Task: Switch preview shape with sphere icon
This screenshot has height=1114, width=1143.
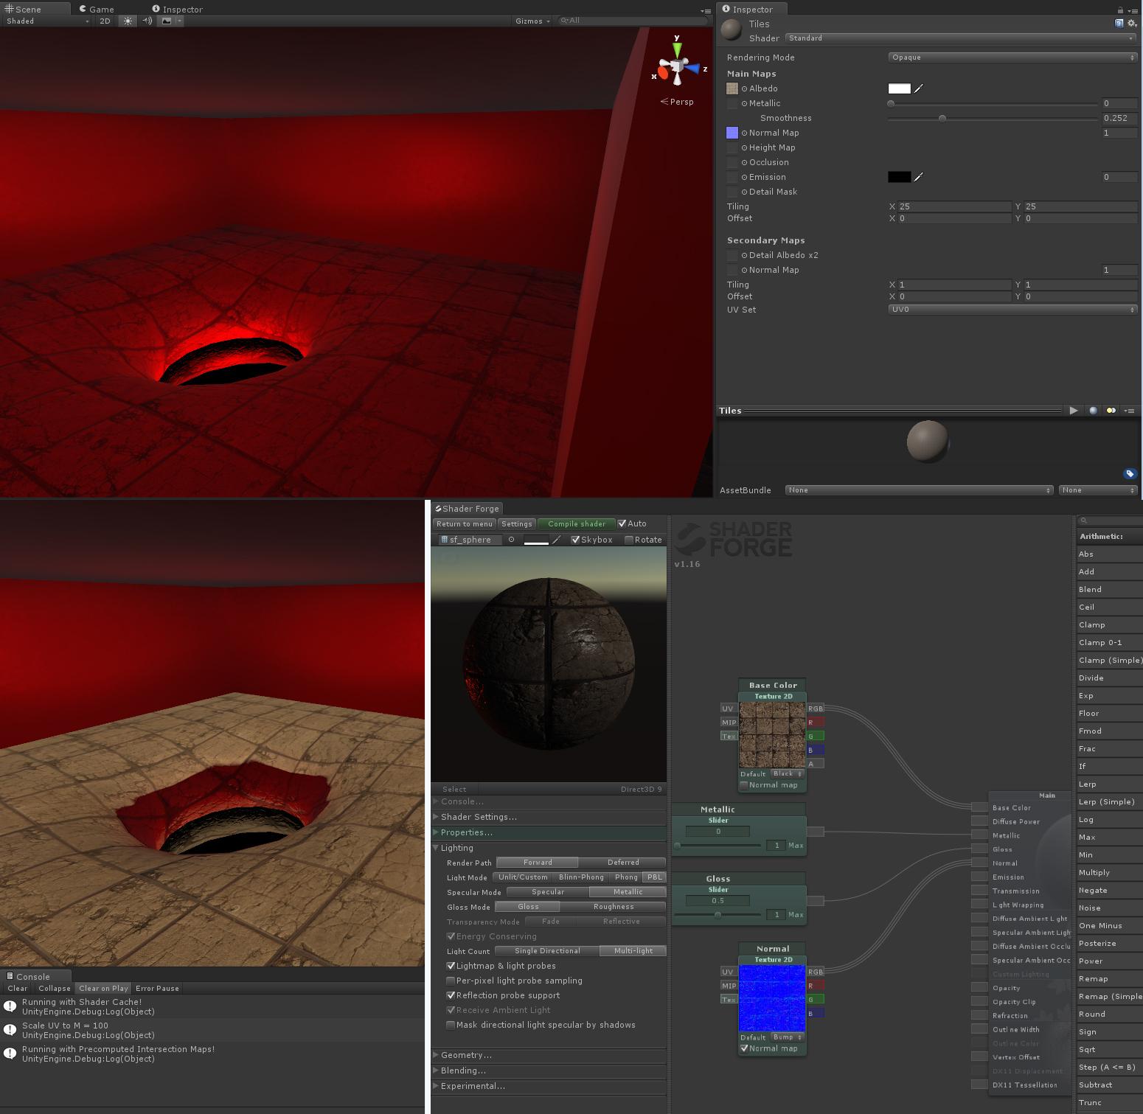Action: click(1093, 411)
